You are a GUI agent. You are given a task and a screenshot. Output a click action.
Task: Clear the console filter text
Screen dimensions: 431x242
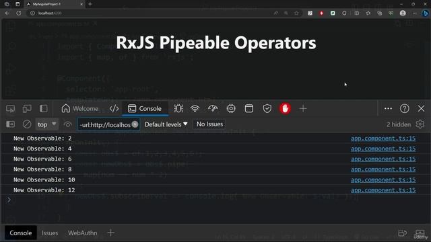[x=135, y=124]
